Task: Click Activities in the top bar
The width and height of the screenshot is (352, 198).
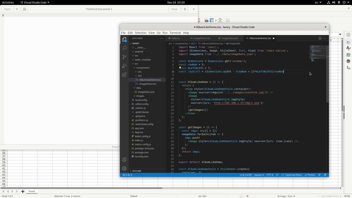Action: coord(8,2)
